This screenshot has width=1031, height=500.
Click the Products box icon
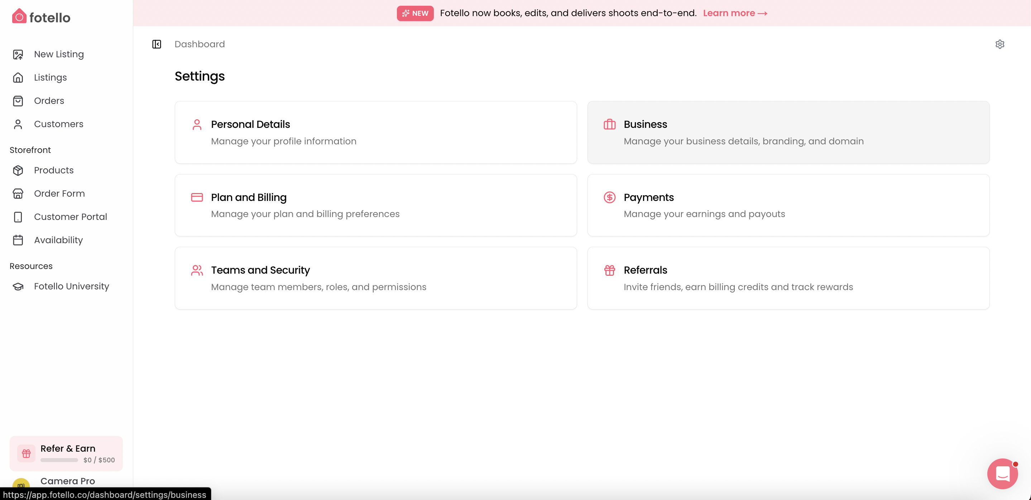click(18, 170)
